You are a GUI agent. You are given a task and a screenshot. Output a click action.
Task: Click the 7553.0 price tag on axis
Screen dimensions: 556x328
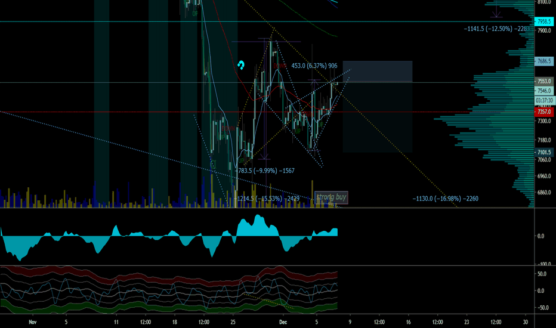tap(544, 81)
